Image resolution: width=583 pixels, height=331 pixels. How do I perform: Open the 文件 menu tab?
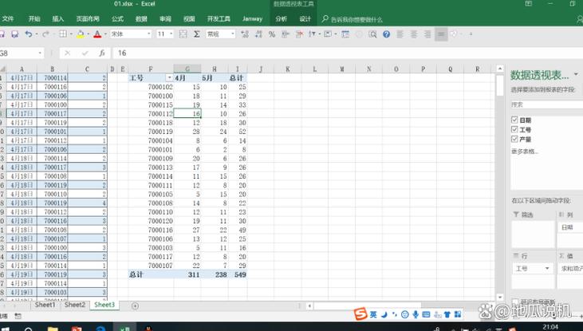8,19
